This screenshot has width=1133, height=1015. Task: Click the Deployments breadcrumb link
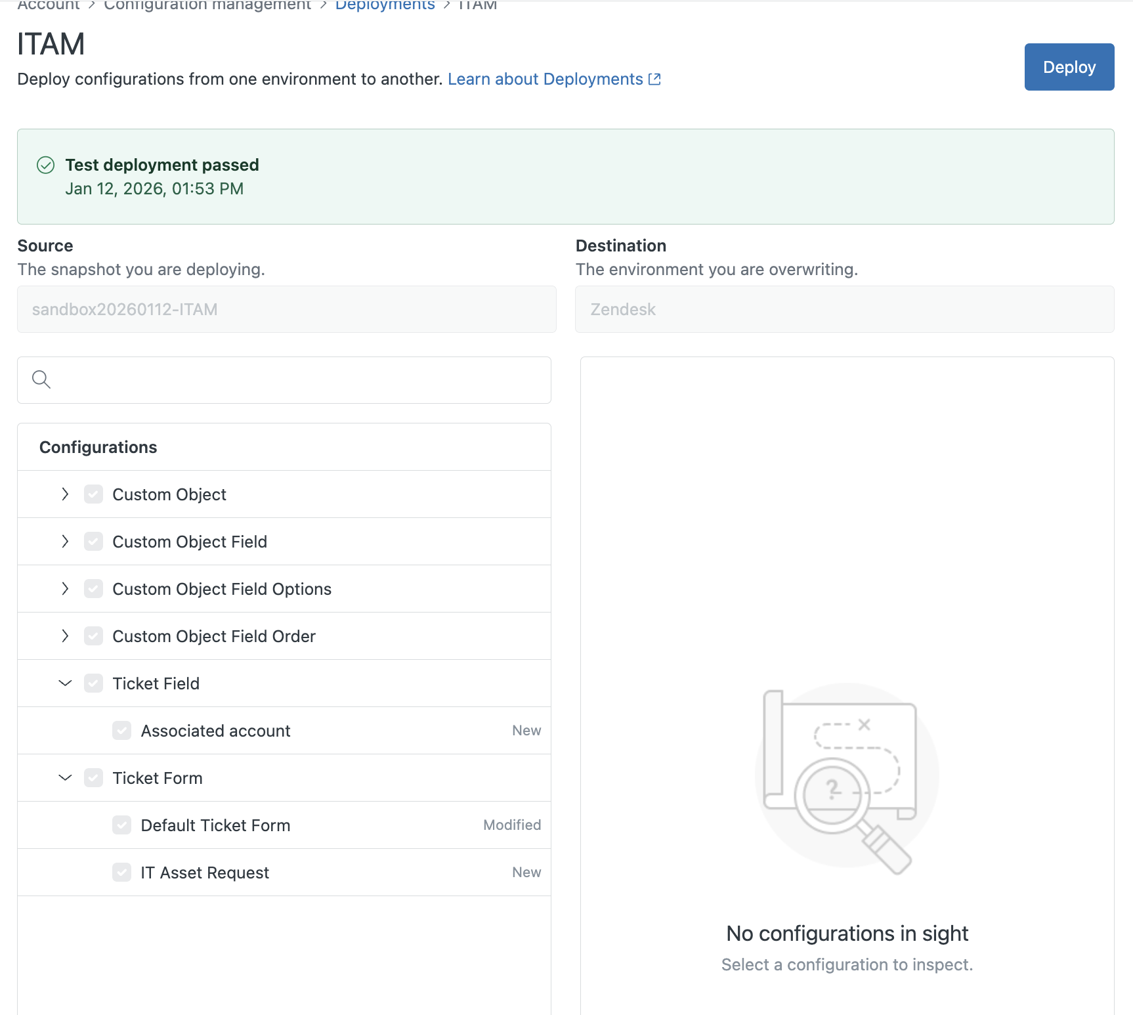(385, 5)
